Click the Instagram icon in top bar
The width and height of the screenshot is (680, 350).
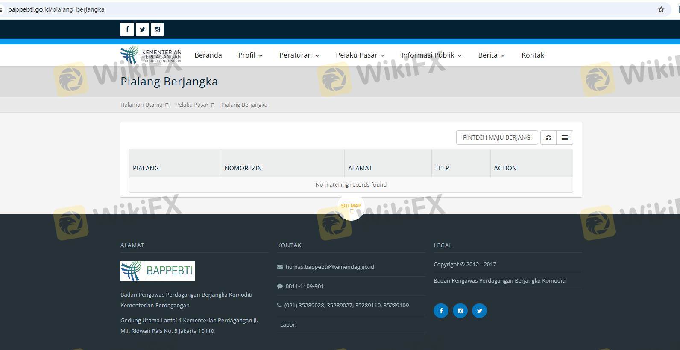(x=157, y=29)
